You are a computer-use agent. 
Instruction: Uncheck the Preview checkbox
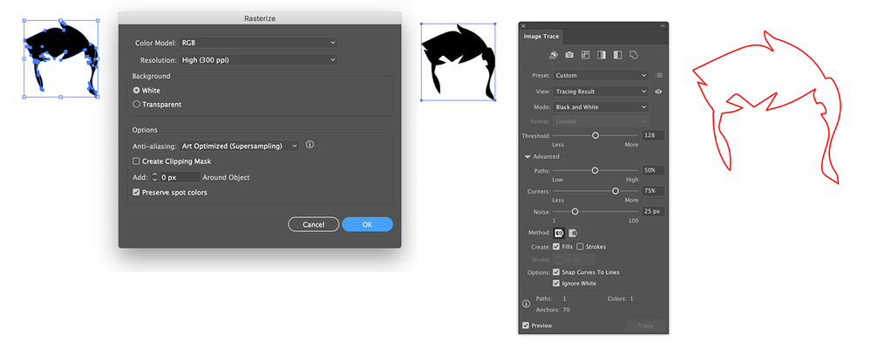526,325
